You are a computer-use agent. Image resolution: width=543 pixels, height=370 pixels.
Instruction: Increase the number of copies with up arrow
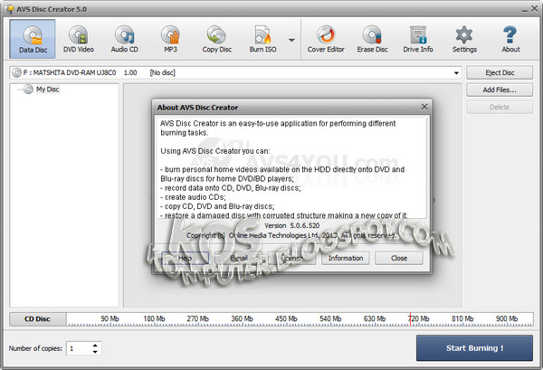tap(95, 345)
